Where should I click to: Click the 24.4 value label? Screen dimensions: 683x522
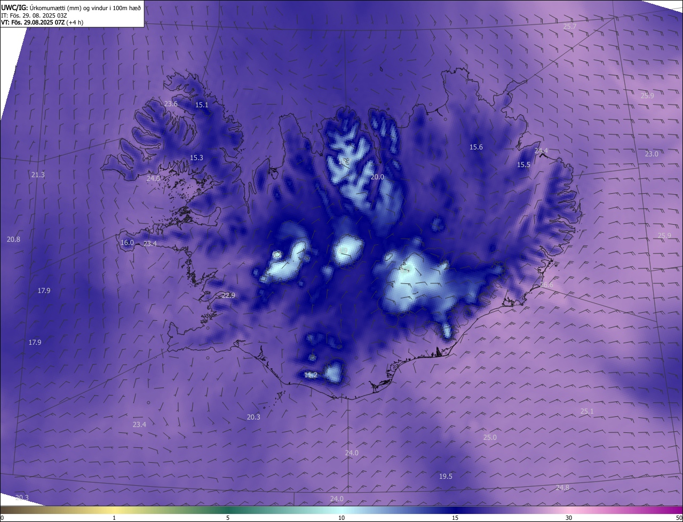[541, 151]
